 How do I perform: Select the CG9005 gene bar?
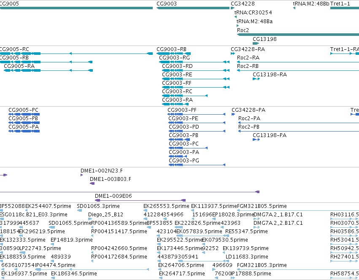(76, 8)
